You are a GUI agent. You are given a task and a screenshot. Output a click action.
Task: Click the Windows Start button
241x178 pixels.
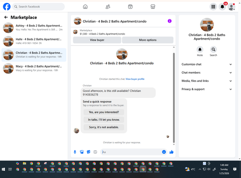point(3,169)
